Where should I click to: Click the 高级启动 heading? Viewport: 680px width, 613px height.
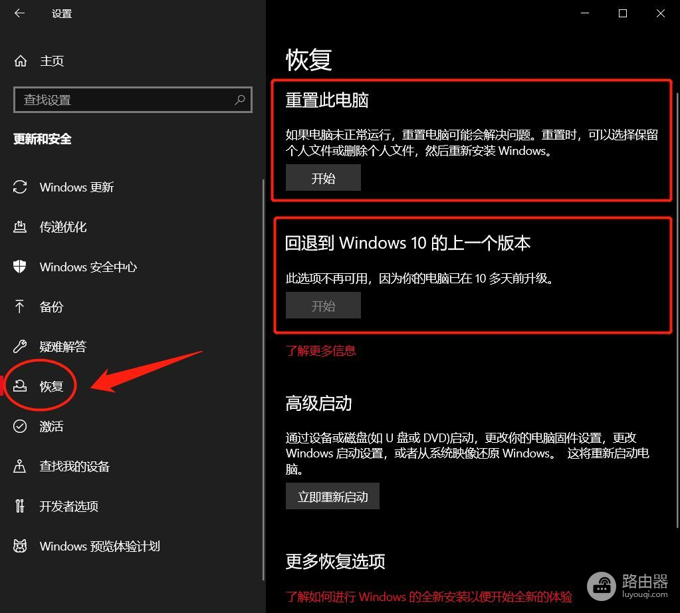tap(319, 403)
